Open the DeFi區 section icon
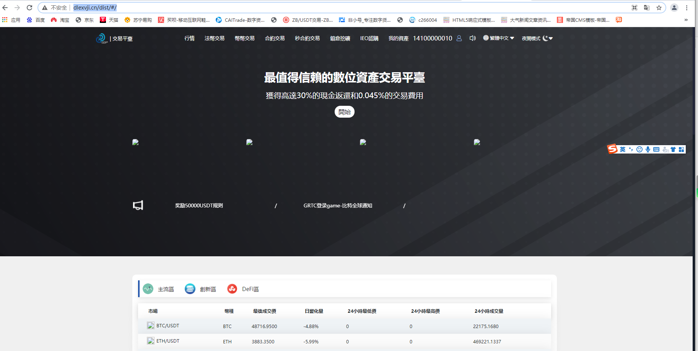This screenshot has height=351, width=698. tap(232, 289)
